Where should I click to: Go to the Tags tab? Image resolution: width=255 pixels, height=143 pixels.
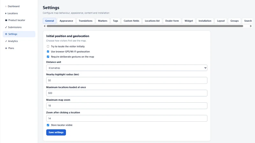pyautogui.click(x=115, y=21)
